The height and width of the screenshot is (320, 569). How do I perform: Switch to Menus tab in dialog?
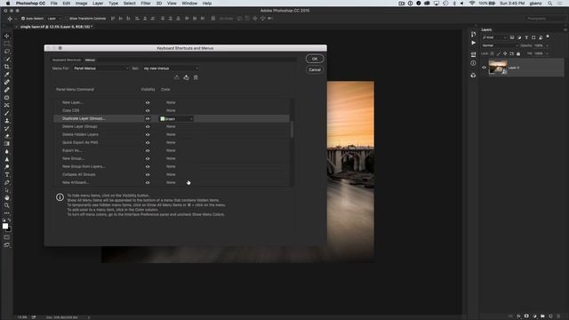90,60
